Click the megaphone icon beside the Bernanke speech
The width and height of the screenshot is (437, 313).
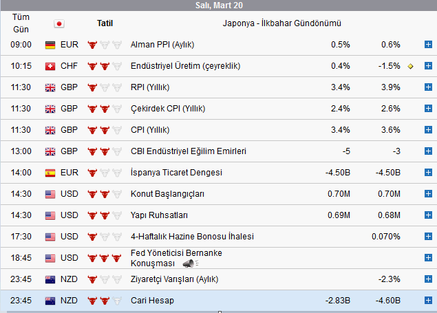coord(189,263)
